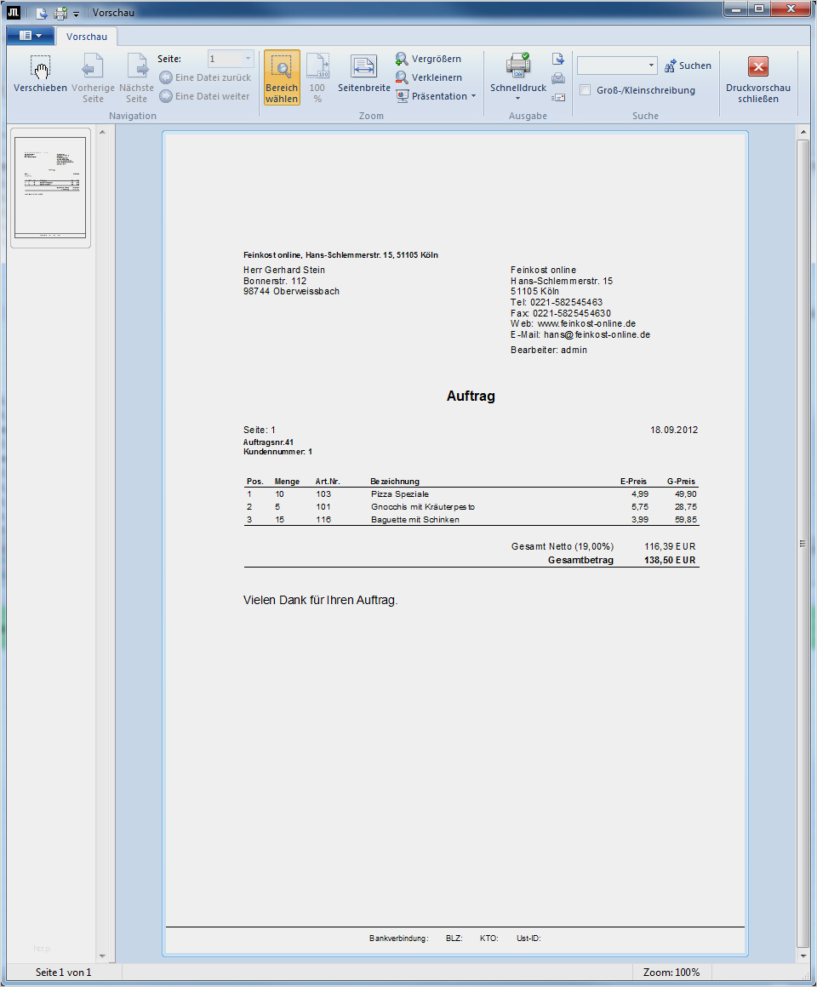Activate the Bereich wählen zoom tool
The height and width of the screenshot is (987, 817).
tap(281, 77)
